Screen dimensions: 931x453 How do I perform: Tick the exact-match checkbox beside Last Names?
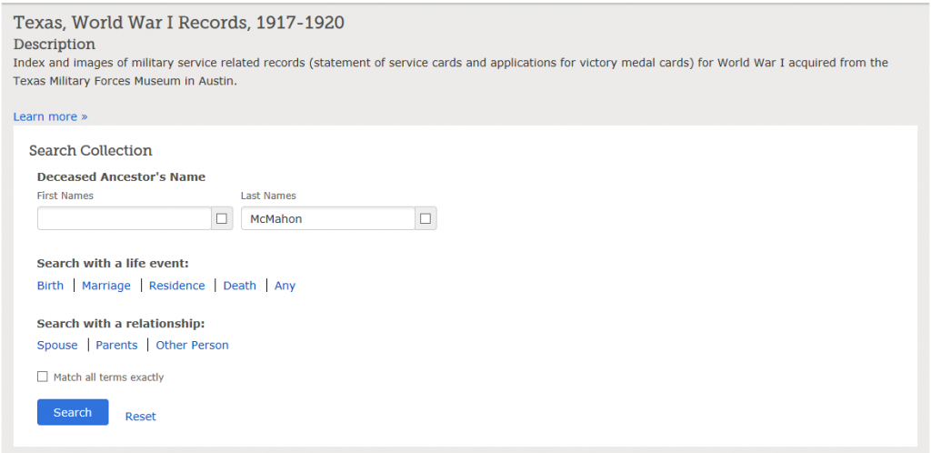(x=425, y=218)
